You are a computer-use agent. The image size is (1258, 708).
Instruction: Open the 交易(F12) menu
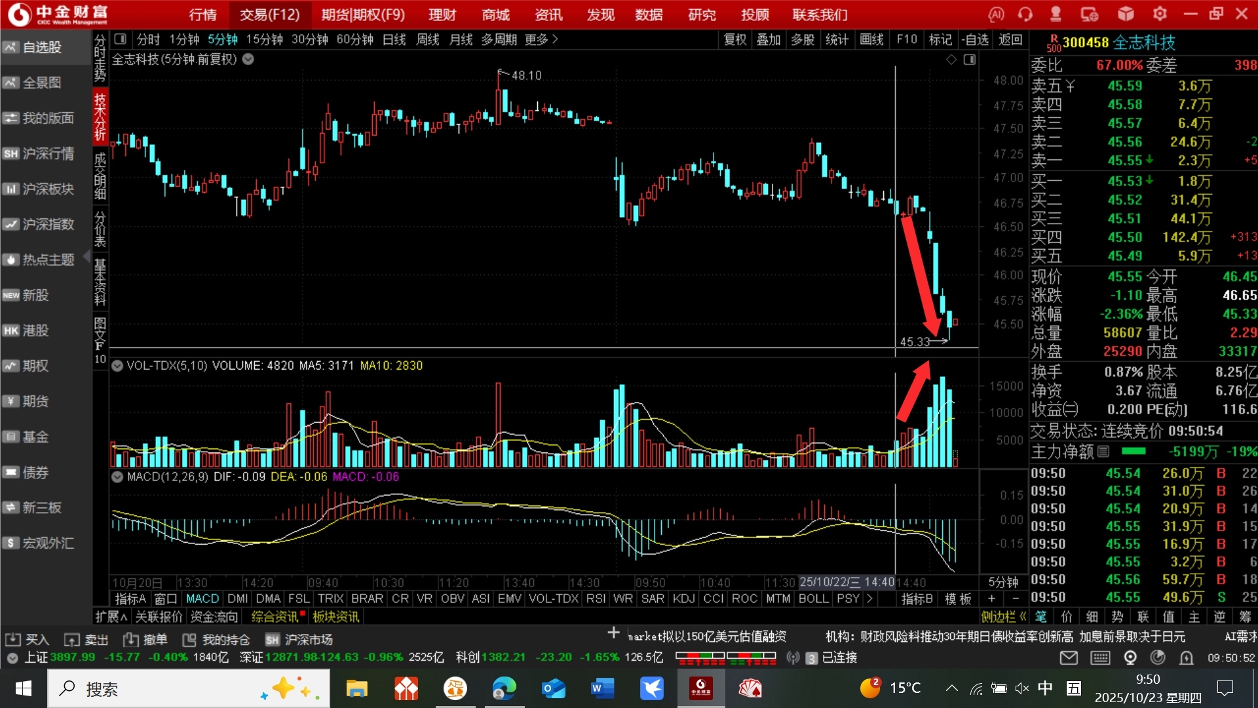click(269, 14)
